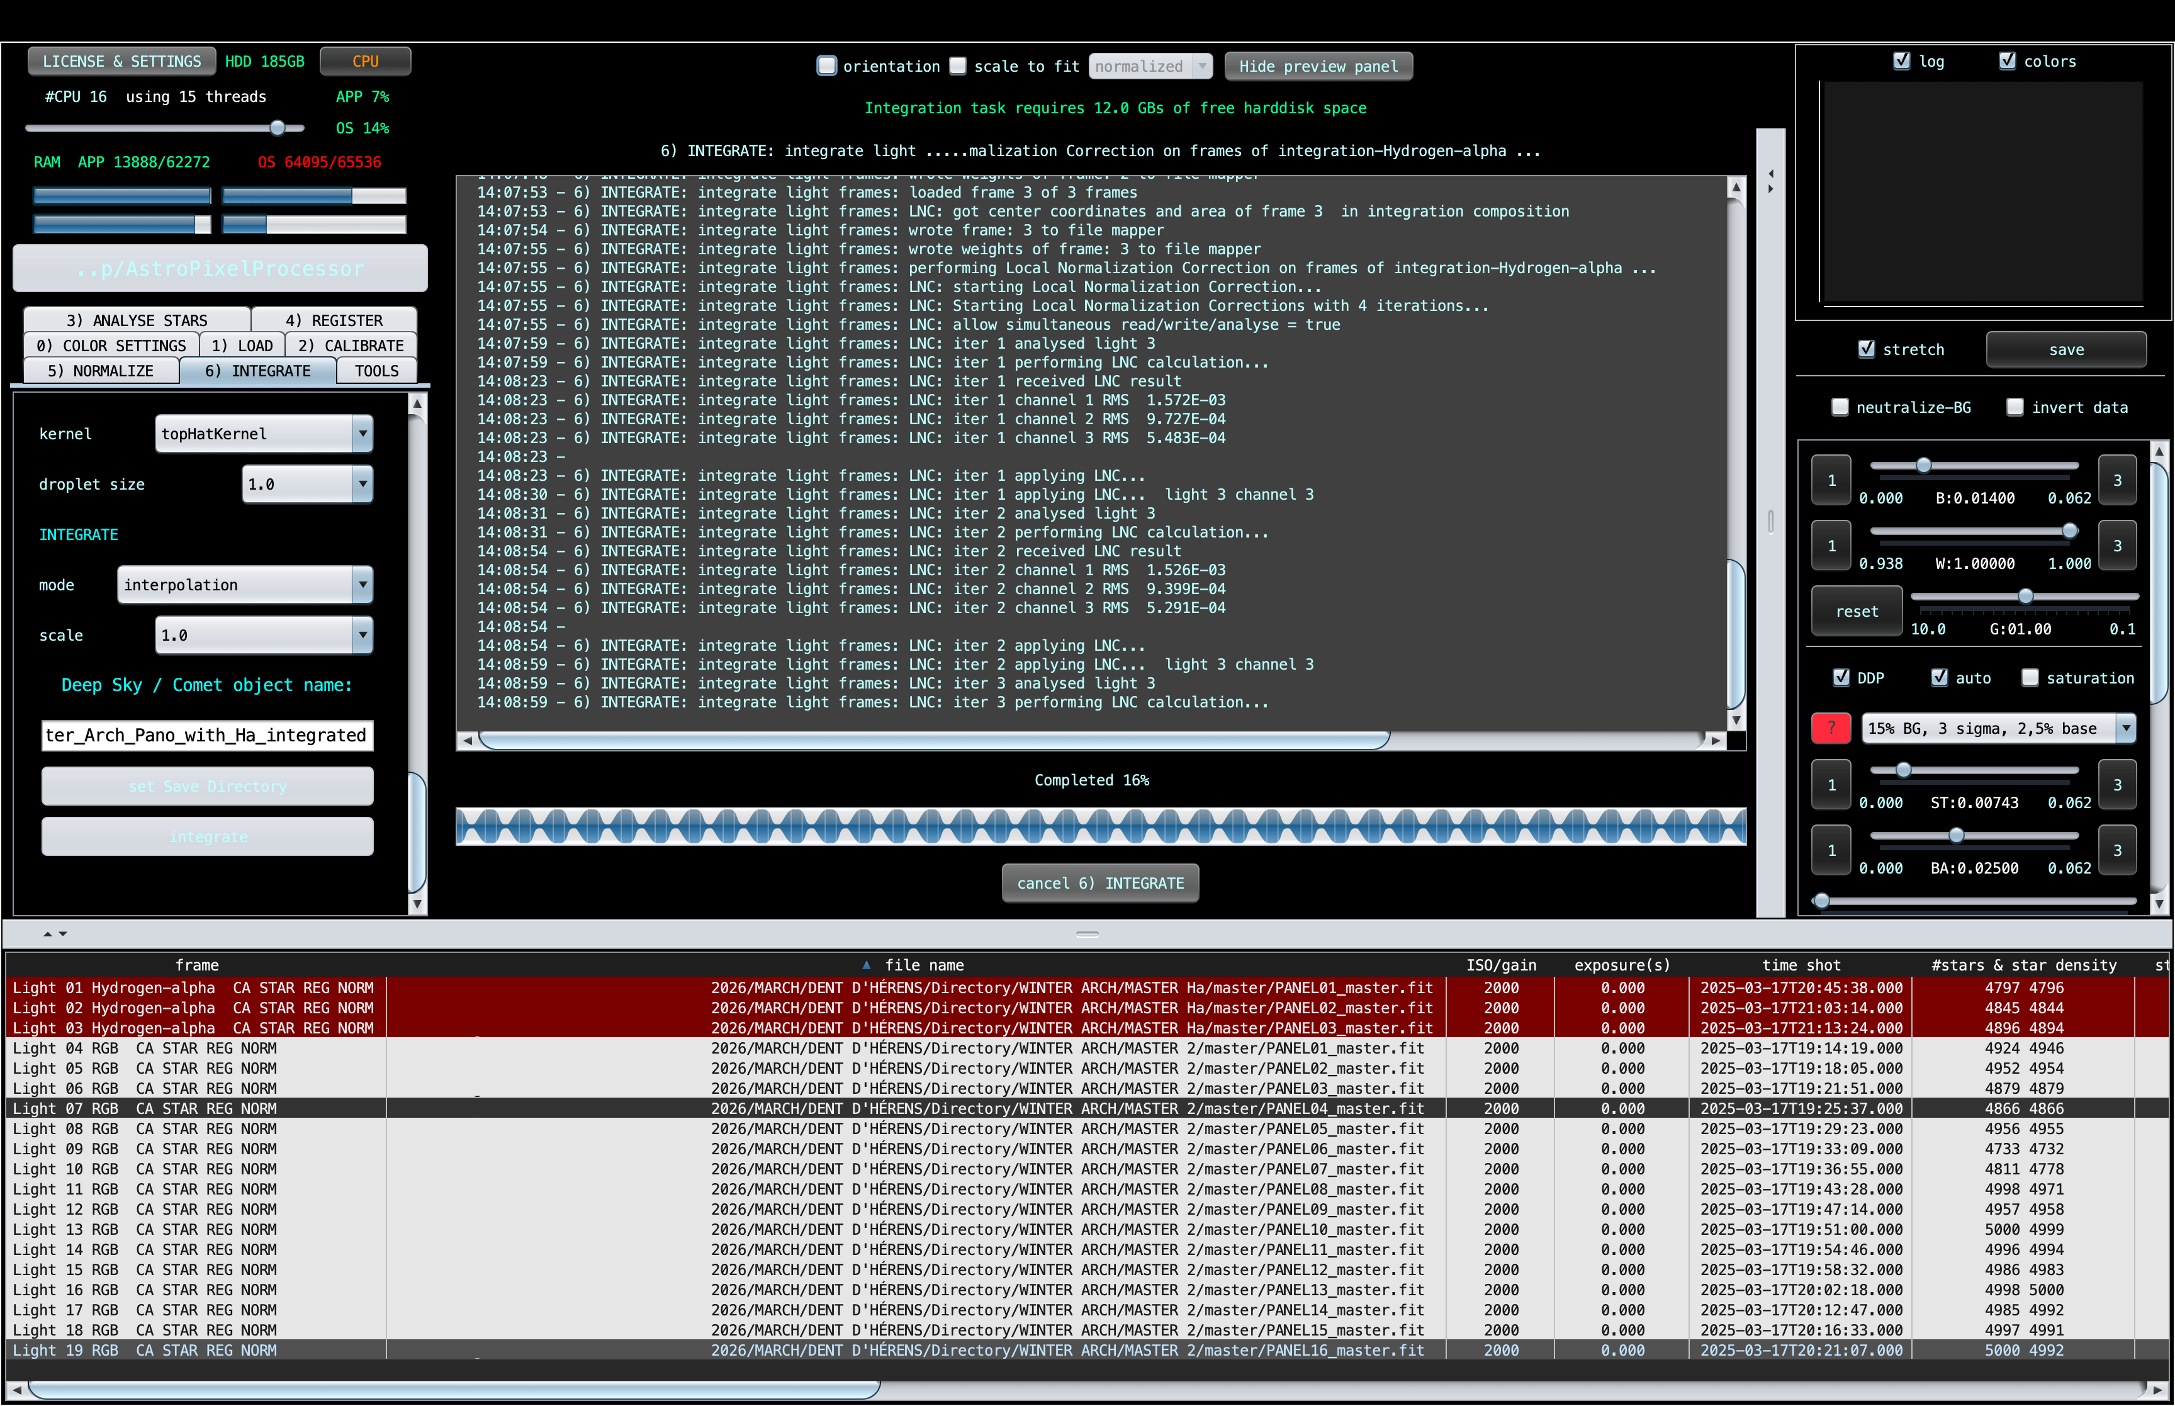This screenshot has height=1406, width=2175.
Task: Click the red question mark help button
Action: 1830,729
